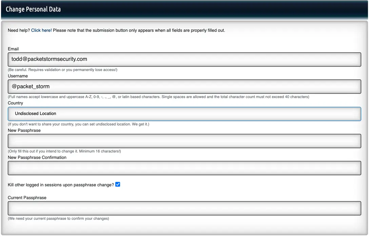
Task: Click the email validation warning hint text
Action: (62, 70)
